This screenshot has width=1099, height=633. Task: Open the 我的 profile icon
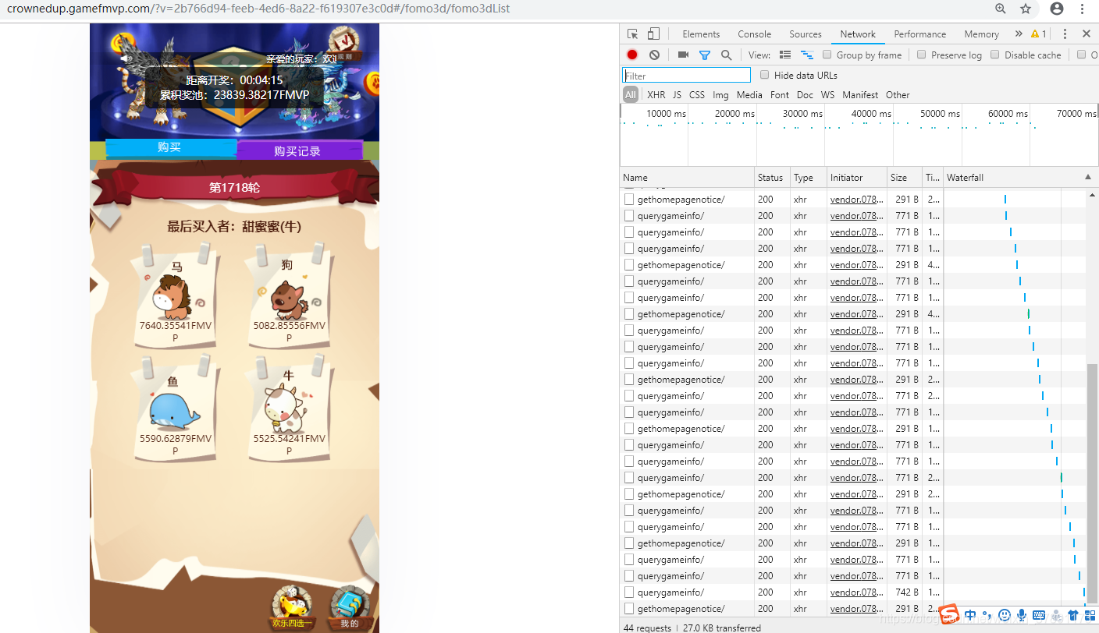(x=349, y=609)
